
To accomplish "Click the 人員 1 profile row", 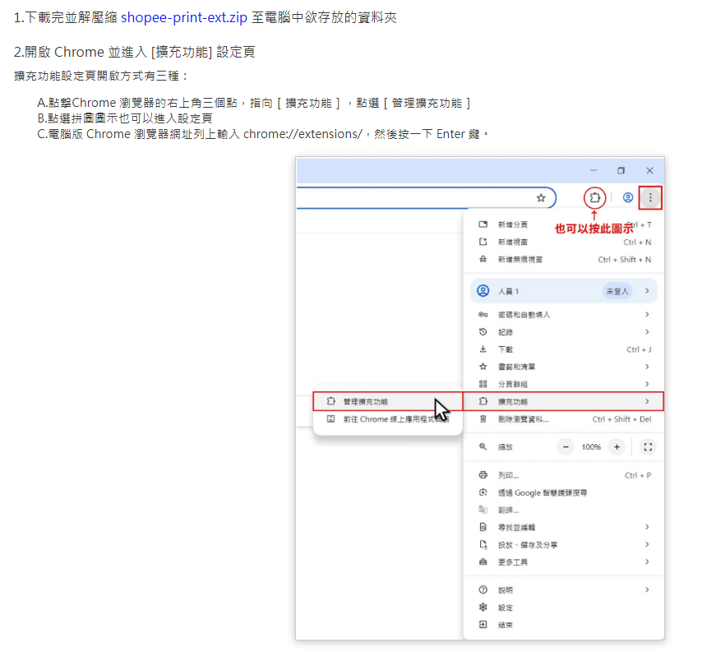I will coord(563,291).
